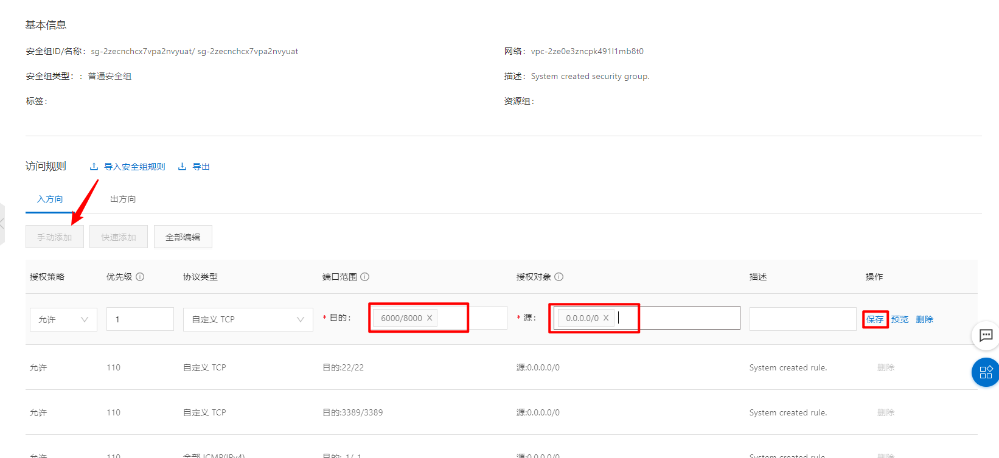Click the source cell of the 22/22 rule
The height and width of the screenshot is (458, 999).
coord(538,367)
